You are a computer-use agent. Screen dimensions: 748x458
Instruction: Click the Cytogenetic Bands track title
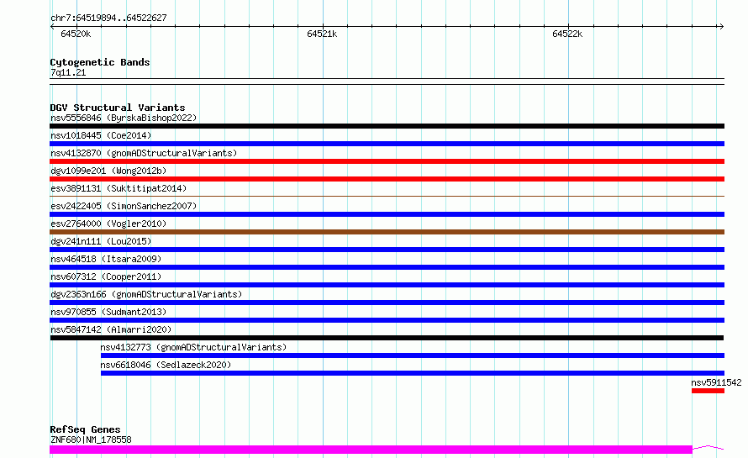[x=100, y=62]
